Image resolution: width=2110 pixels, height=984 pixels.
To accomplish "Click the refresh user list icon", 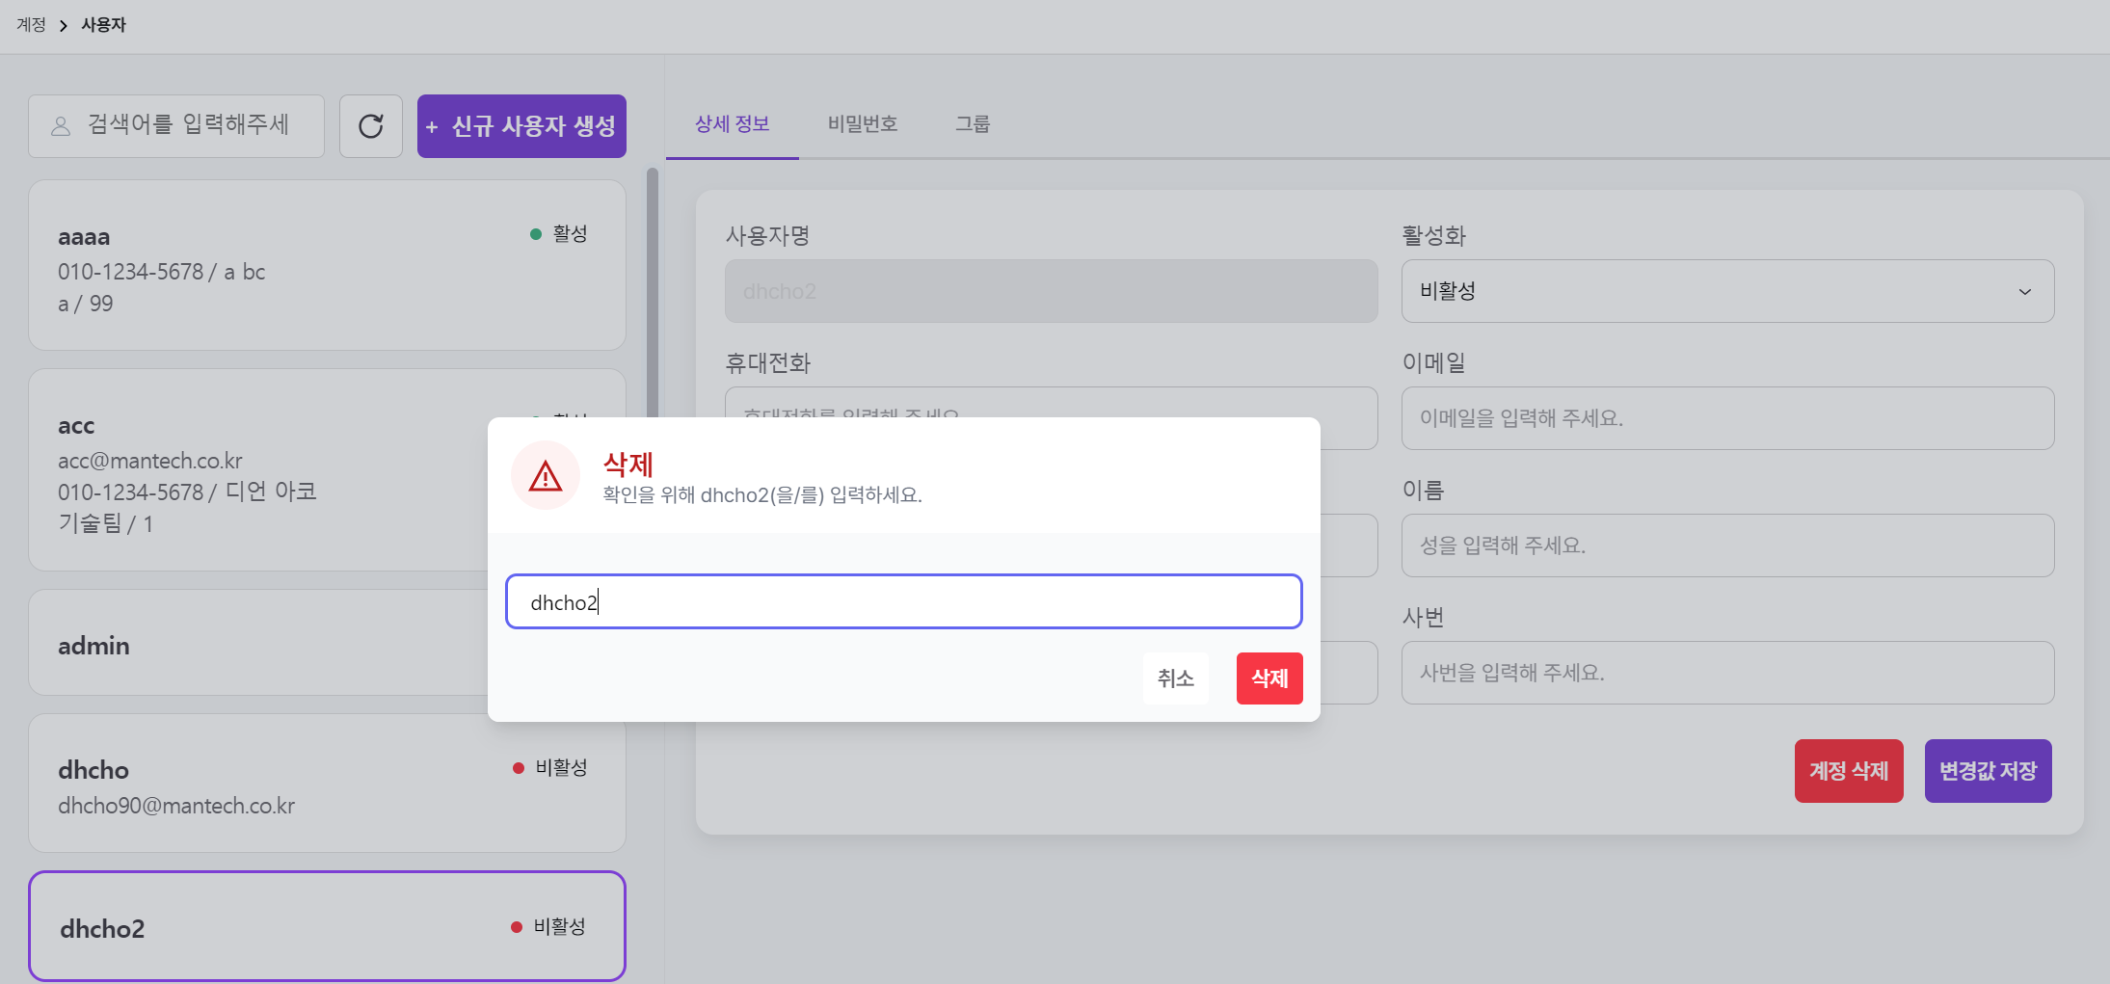I will click(x=371, y=126).
